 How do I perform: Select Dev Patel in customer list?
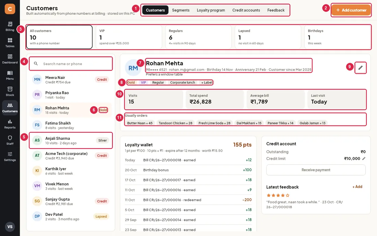point(71,216)
